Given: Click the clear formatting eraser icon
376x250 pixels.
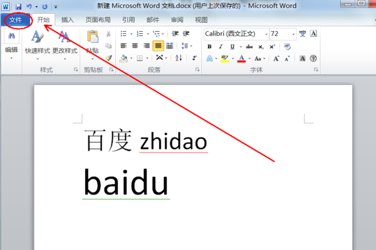Looking at the screenshot, I should click(x=287, y=46).
